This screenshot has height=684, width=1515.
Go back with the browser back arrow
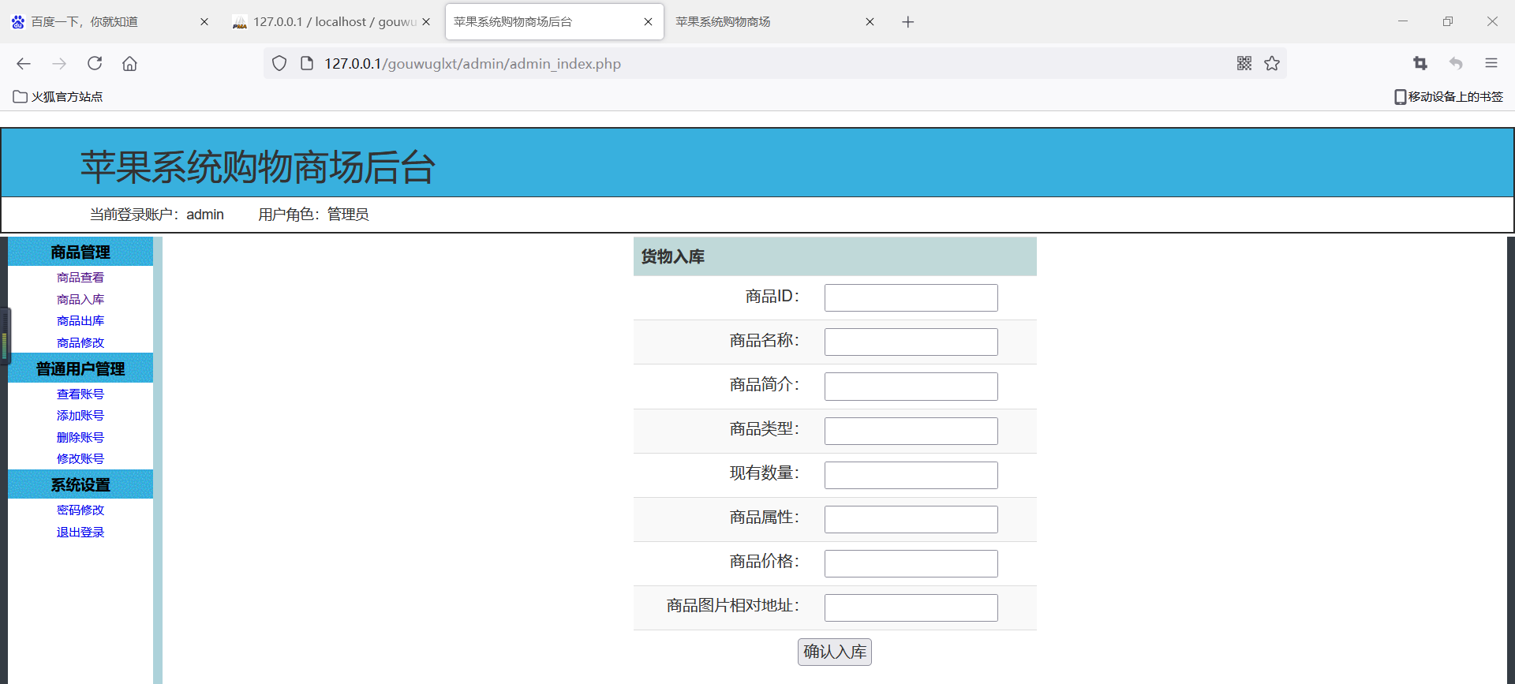click(x=24, y=64)
